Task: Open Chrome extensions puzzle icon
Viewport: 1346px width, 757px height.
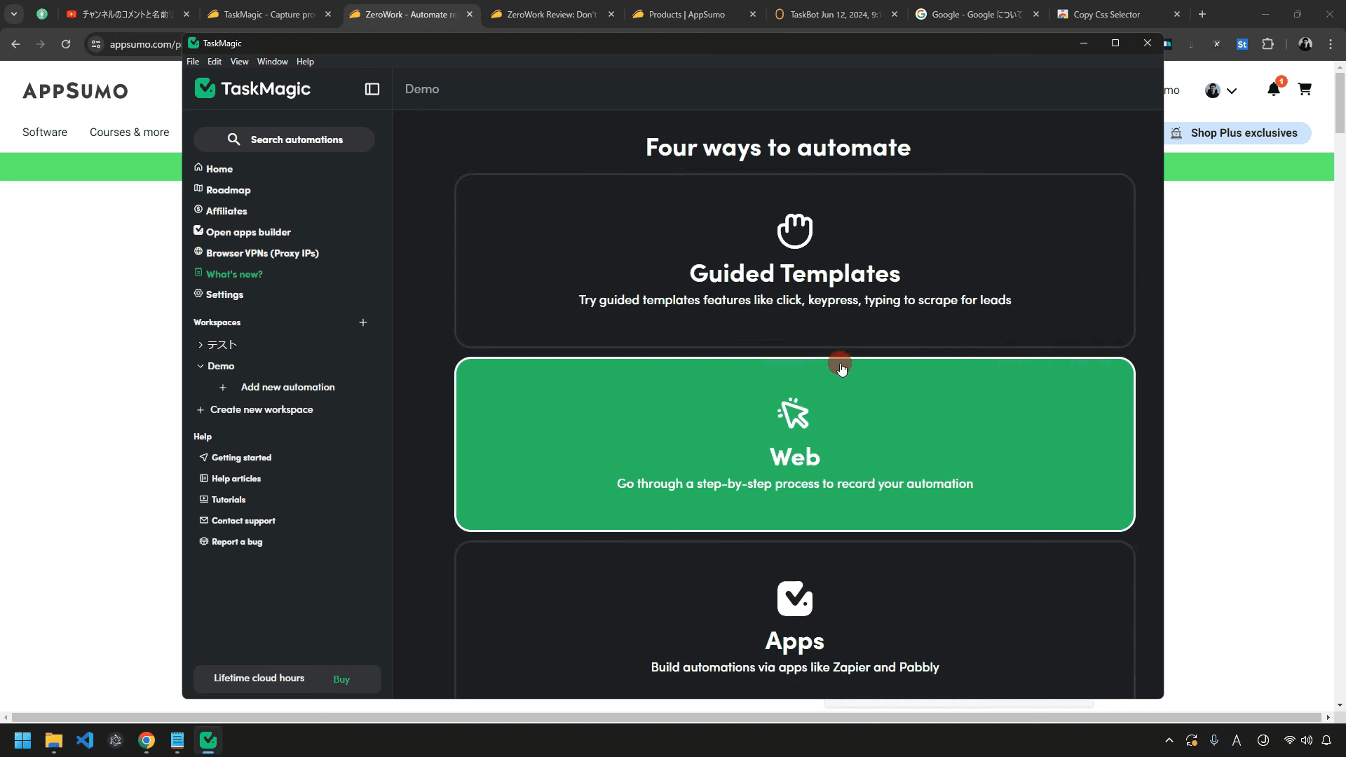Action: pyautogui.click(x=1267, y=44)
